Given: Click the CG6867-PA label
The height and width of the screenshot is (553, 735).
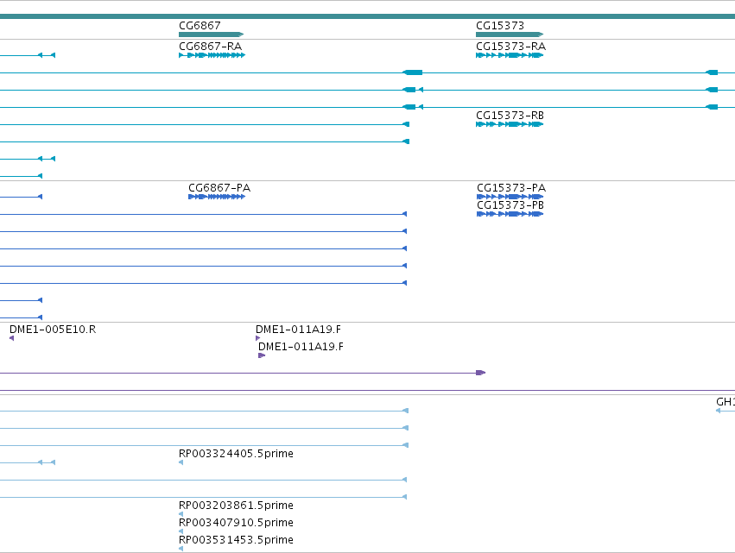Looking at the screenshot, I should 219,188.
